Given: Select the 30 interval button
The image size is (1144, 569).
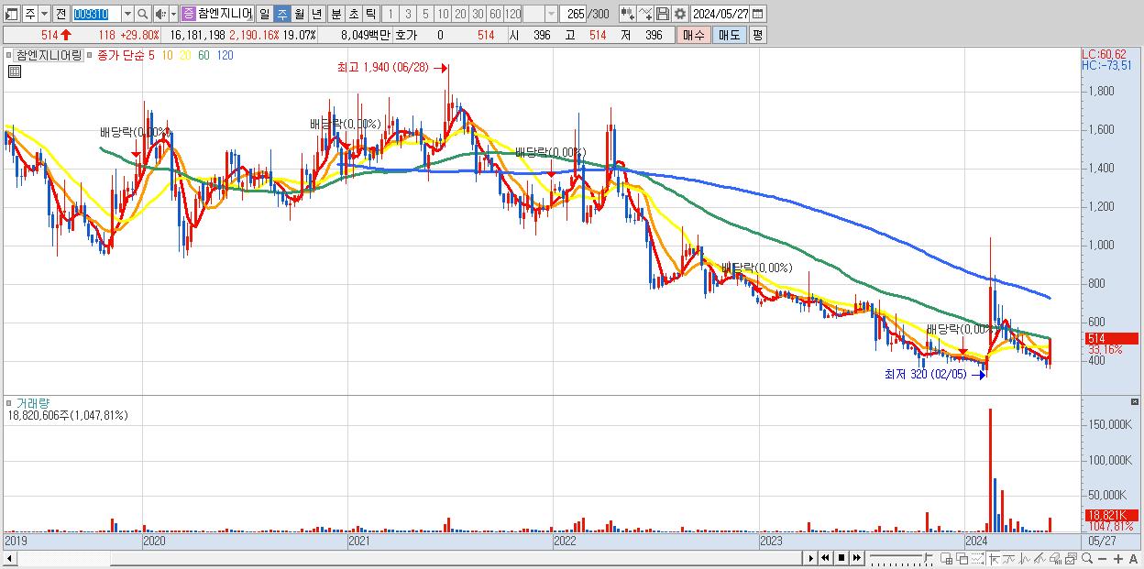Looking at the screenshot, I should point(478,14).
